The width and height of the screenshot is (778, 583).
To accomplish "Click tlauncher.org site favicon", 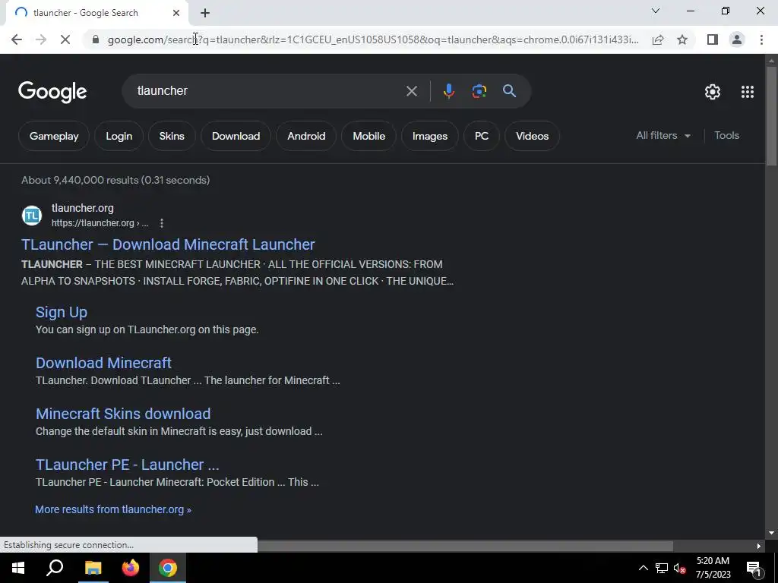I will coord(32,216).
